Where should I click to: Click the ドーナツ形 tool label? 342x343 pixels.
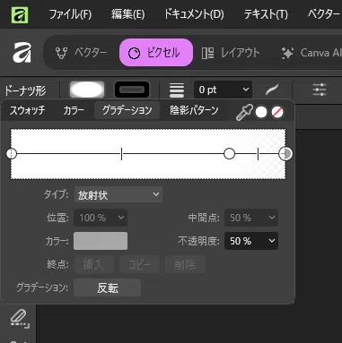click(x=25, y=90)
